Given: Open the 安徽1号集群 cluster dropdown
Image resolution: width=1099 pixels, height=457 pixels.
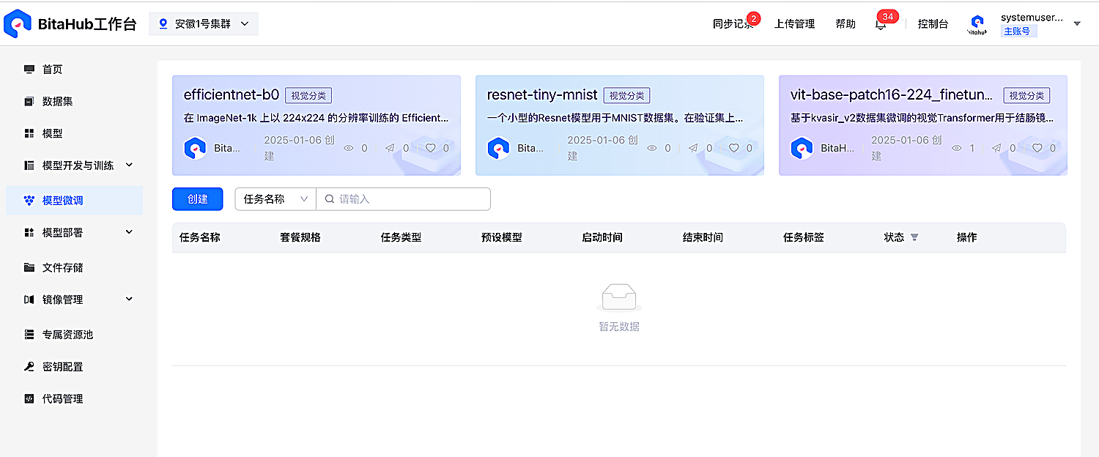Looking at the screenshot, I should pyautogui.click(x=204, y=23).
